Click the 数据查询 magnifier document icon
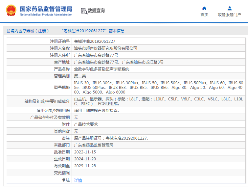Screen dimensions: 248x189 84,11
